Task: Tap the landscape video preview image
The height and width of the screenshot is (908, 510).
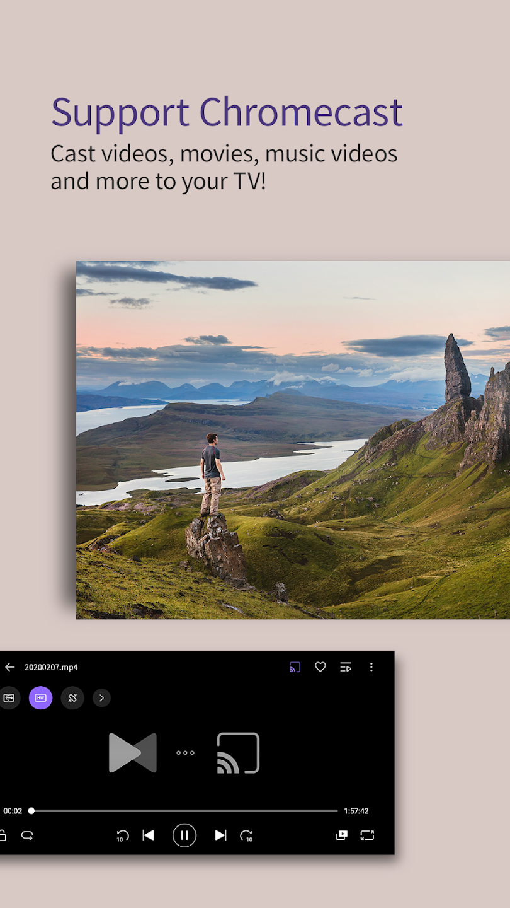Action: pos(293,440)
